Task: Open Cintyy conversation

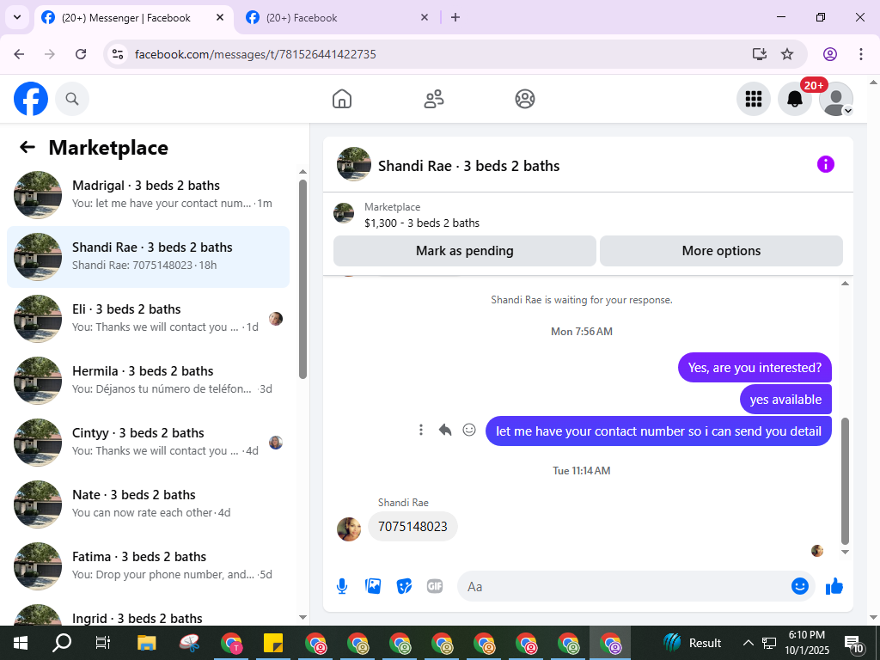Action: point(148,443)
